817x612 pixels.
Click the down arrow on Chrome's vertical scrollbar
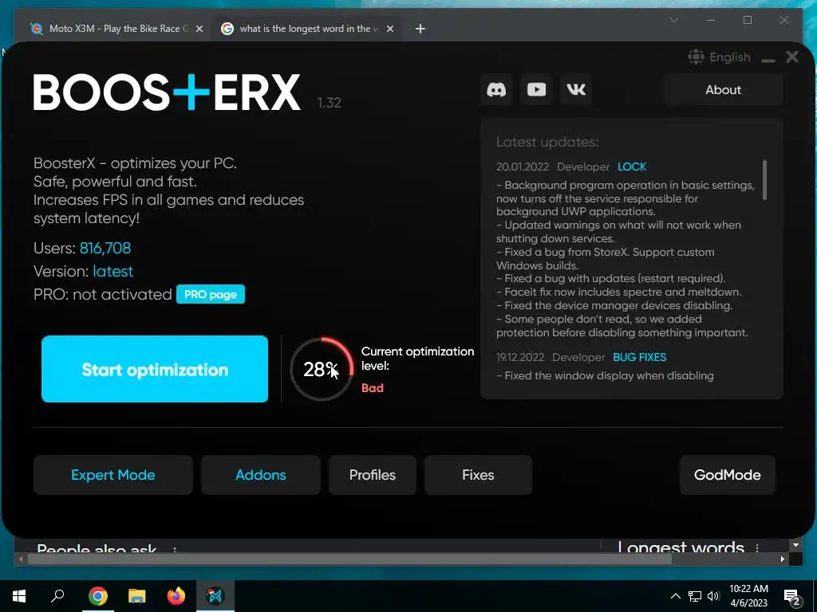tap(795, 545)
